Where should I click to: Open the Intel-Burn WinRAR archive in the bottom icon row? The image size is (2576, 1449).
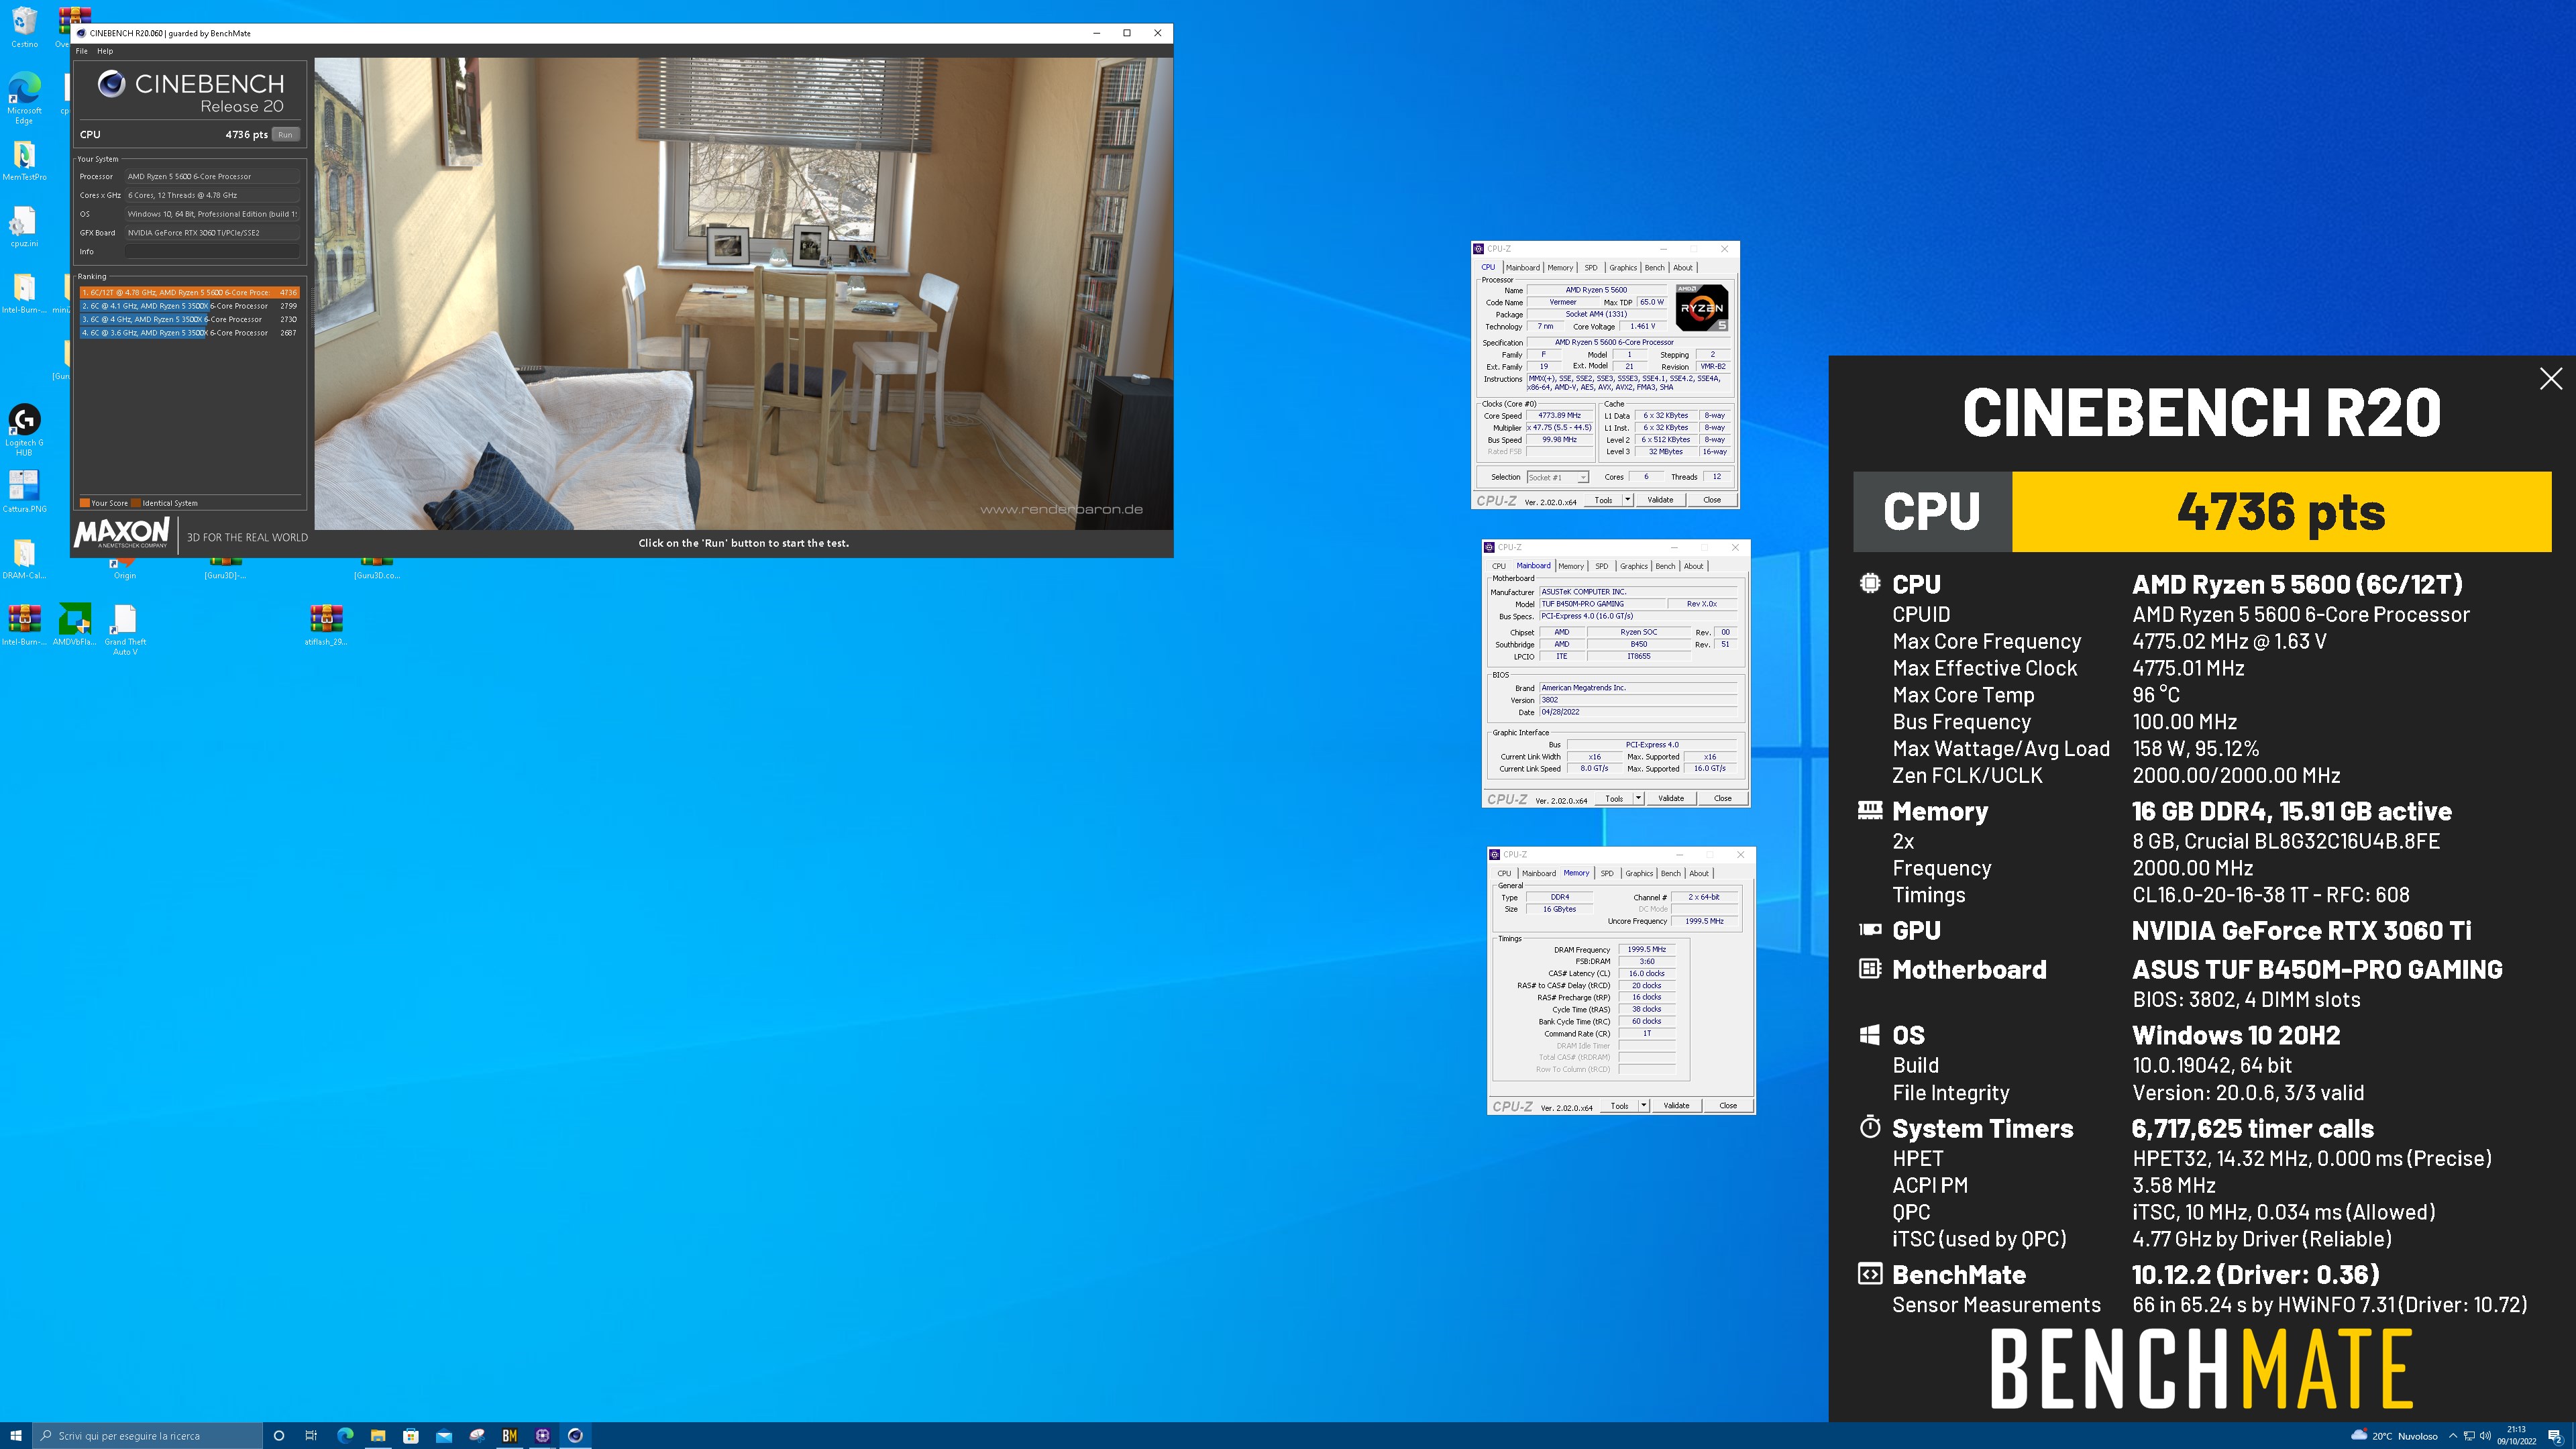tap(24, 625)
